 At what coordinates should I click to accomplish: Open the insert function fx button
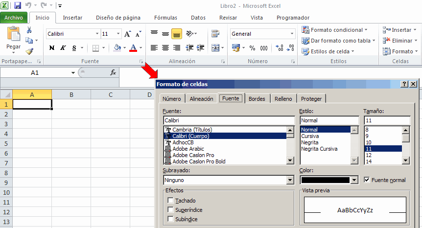[113, 72]
